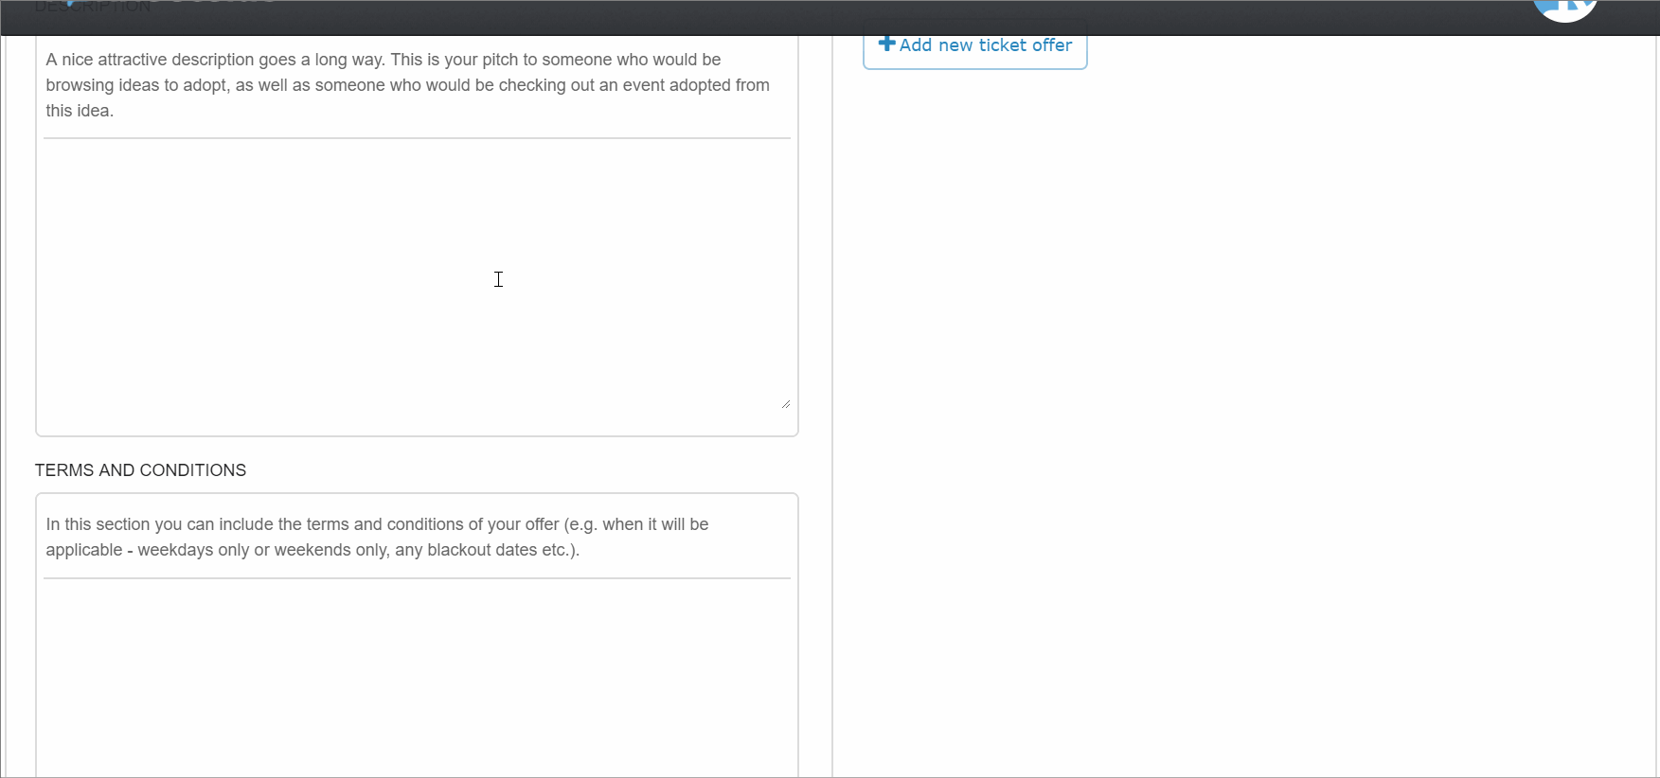This screenshot has width=1660, height=778.
Task: Click the partly hidden DESCRIPTION label in header
Action: (93, 8)
